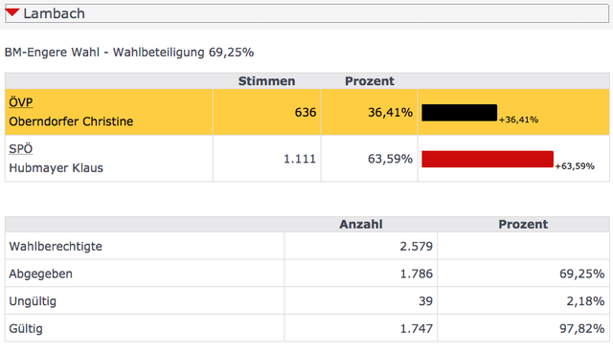The height and width of the screenshot is (351, 613).
Task: Click the Lambach header title
Action: [x=54, y=13]
